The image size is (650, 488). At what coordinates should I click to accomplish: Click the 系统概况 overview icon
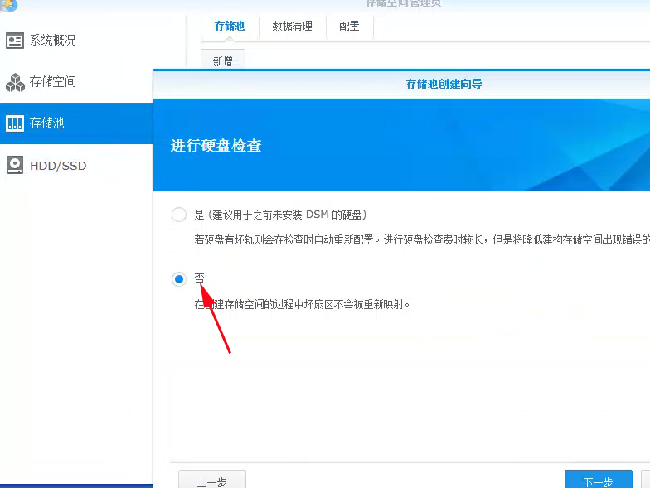(15, 41)
